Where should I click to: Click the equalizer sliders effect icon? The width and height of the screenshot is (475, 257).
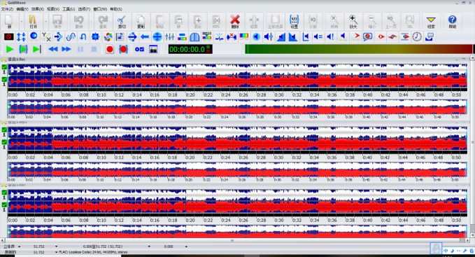(169, 37)
